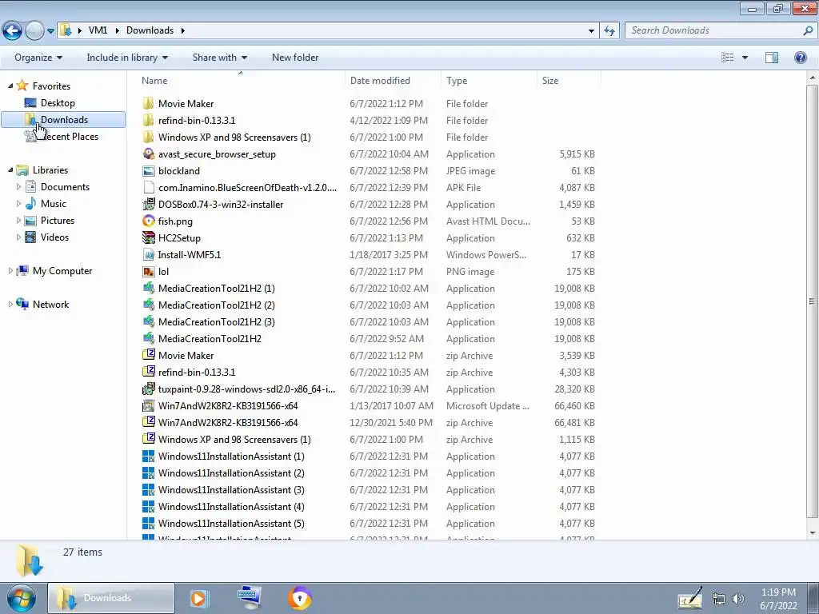This screenshot has height=614, width=819.
Task: Select the Windows11InstallationAssistant (1) icon
Action: (x=148, y=456)
